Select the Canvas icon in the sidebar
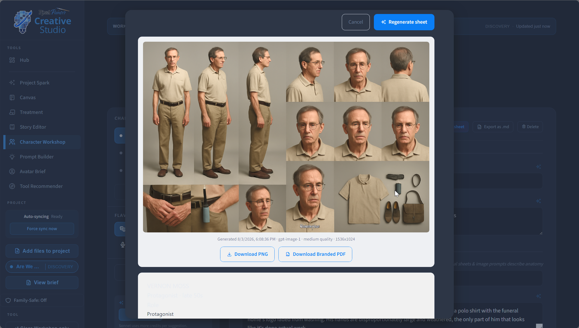This screenshot has width=579, height=328. 12,97
